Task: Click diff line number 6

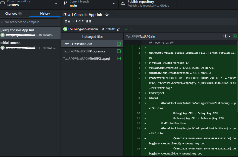Action: pyautogui.click(x=139, y=78)
